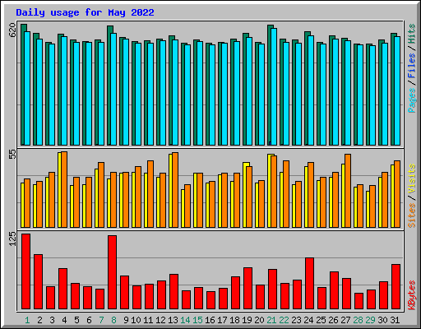Click day label '8' on the x-axis
The image size is (421, 329).
pyautogui.click(x=113, y=320)
